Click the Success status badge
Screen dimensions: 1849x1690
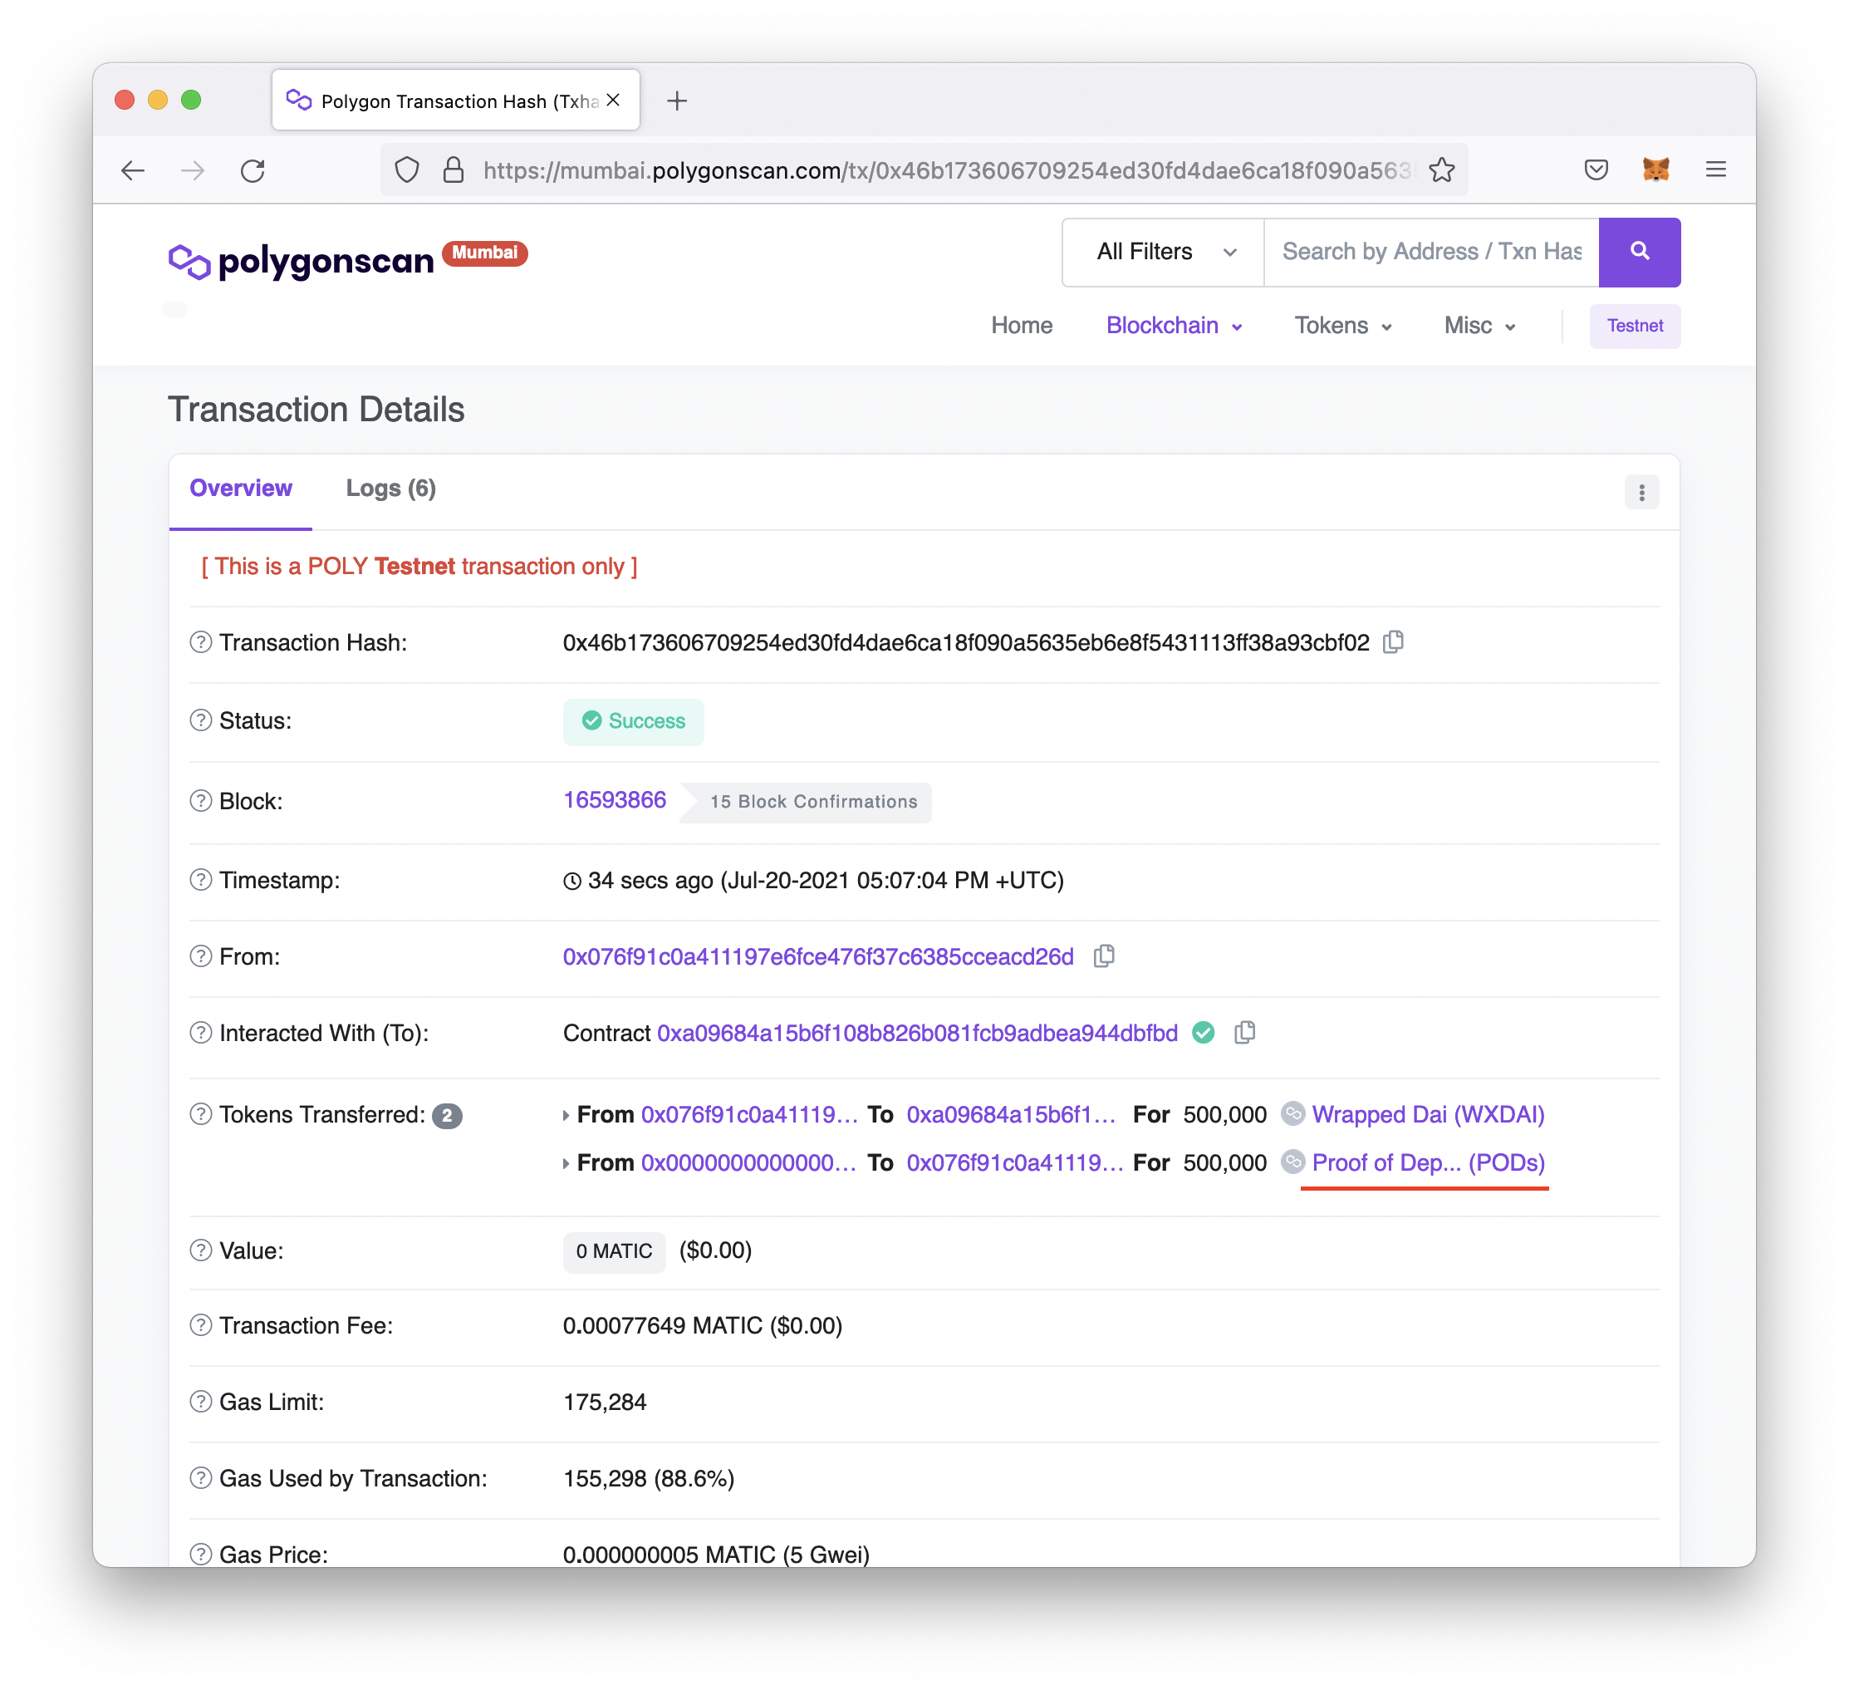tap(634, 721)
